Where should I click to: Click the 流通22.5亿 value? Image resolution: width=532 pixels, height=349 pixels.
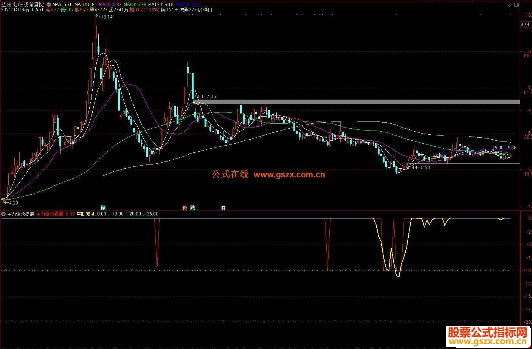tap(191, 10)
